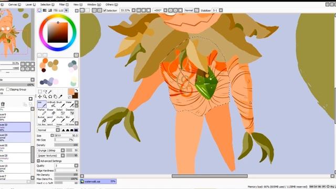Collapse the Advanced Settings section
This screenshot has height=189, width=336.
tap(38, 161)
